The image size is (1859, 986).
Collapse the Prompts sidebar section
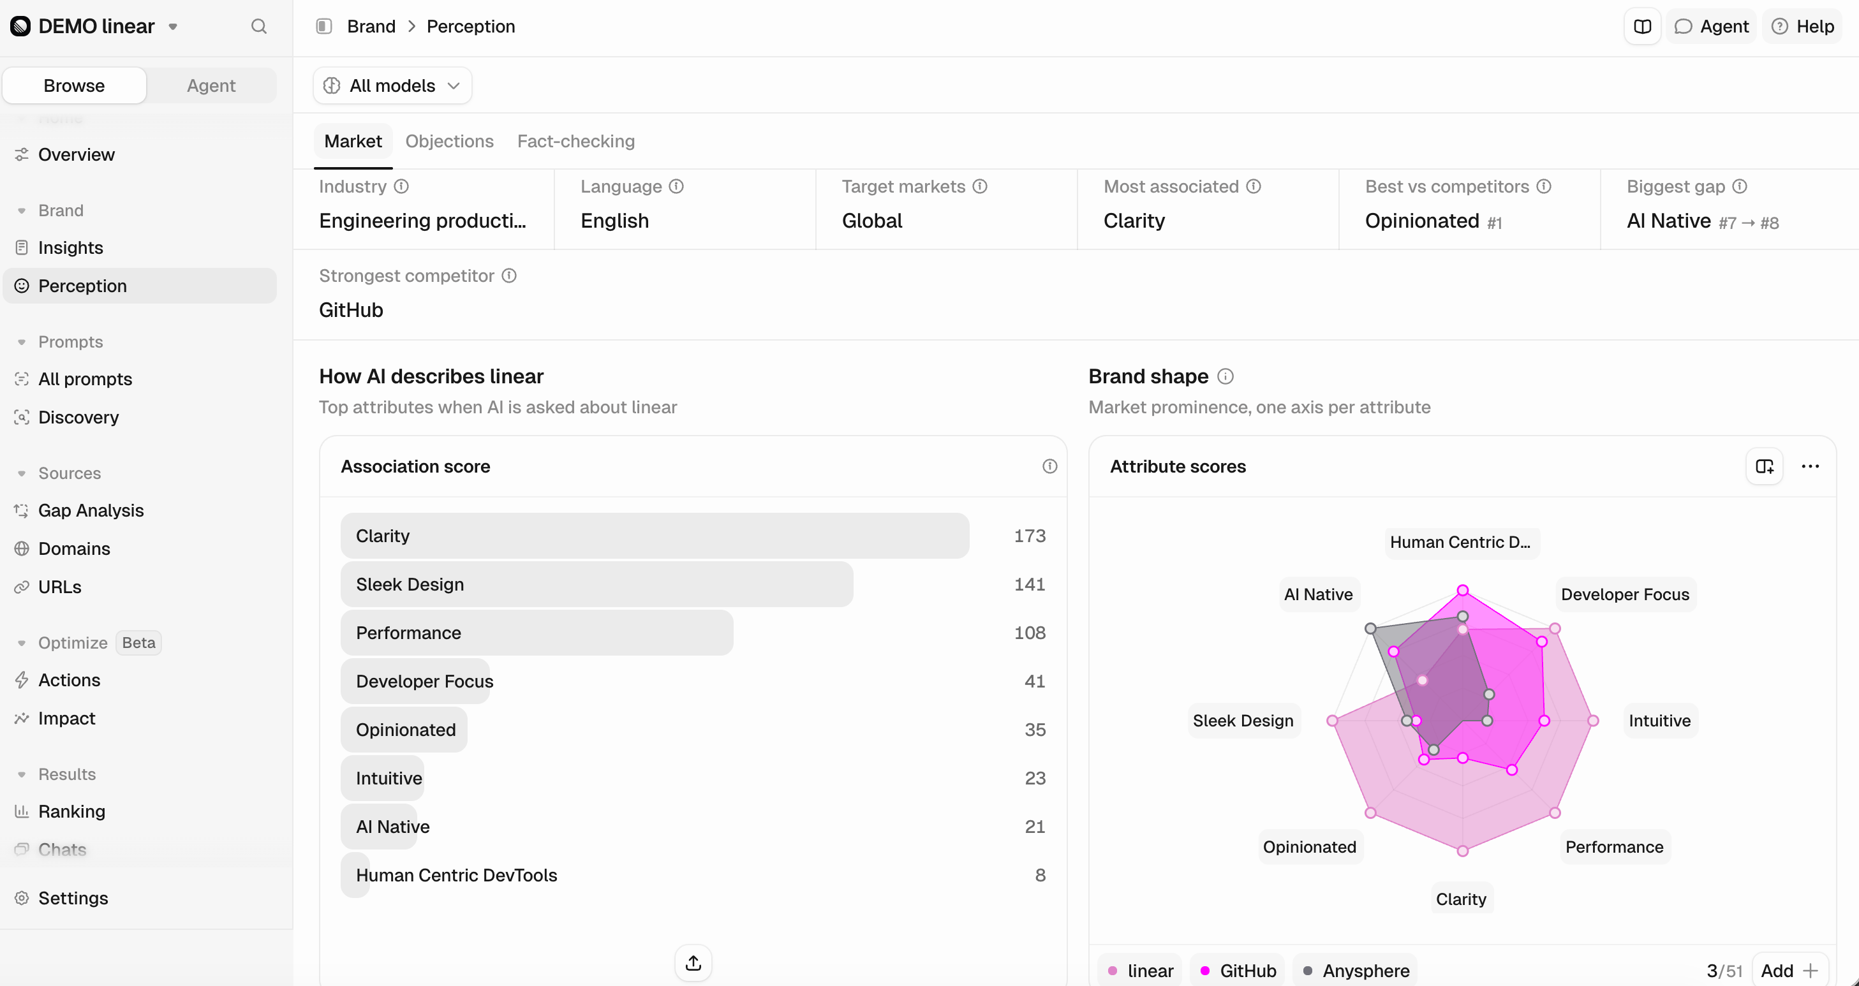click(x=61, y=342)
